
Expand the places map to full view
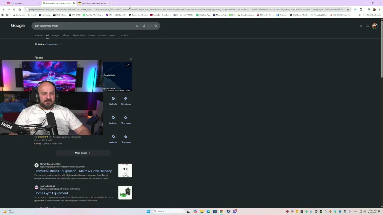point(128,65)
